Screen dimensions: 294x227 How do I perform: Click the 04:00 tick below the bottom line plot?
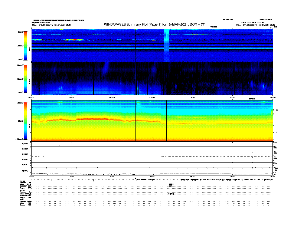(72, 177)
